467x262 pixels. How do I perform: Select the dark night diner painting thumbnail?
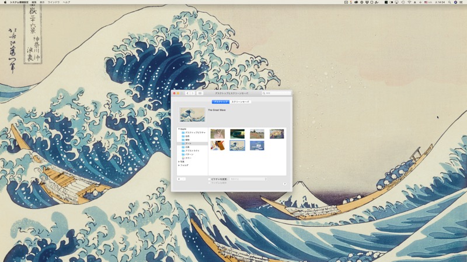[x=238, y=134]
